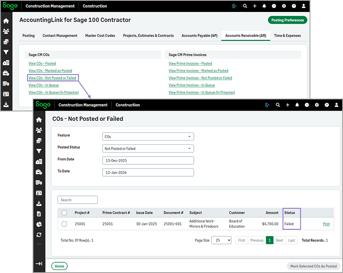Click the user profile icon in front top bar
The height and width of the screenshot is (273, 343).
(336, 105)
